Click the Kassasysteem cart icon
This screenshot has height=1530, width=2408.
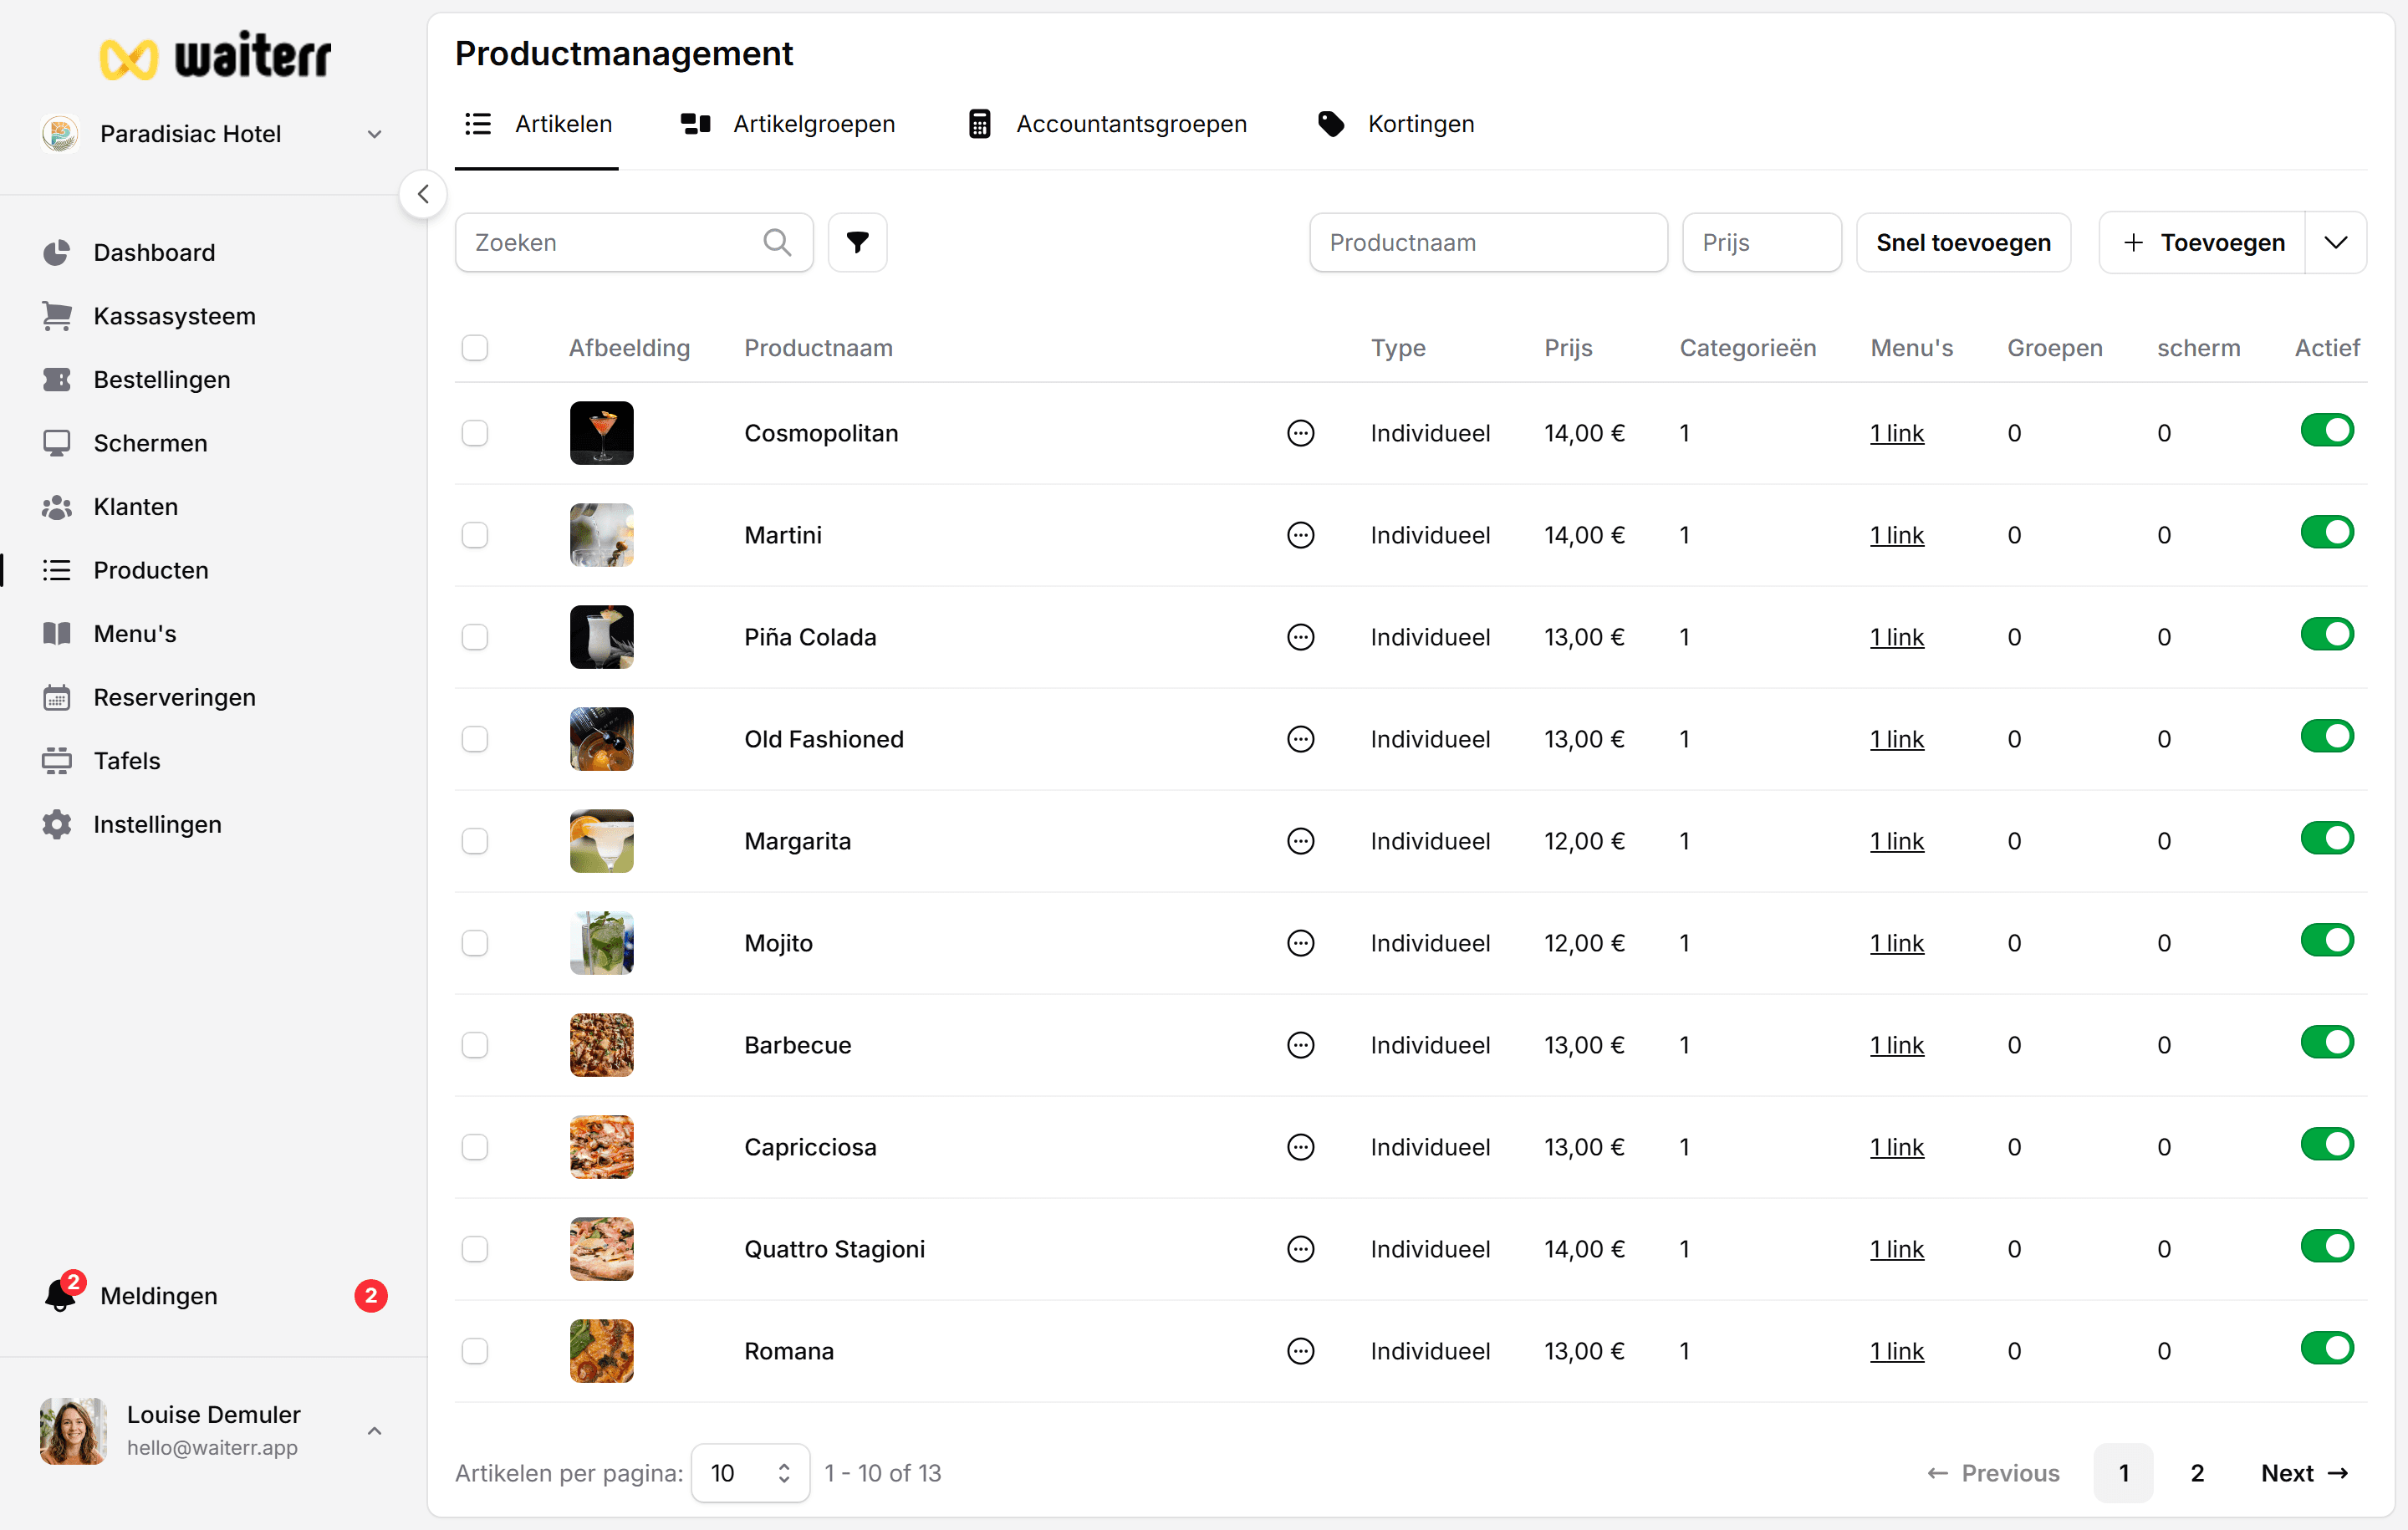click(x=57, y=316)
